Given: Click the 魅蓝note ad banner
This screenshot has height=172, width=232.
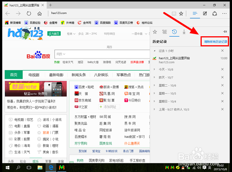Looking at the screenshot, I should pyautogui.click(x=36, y=89).
